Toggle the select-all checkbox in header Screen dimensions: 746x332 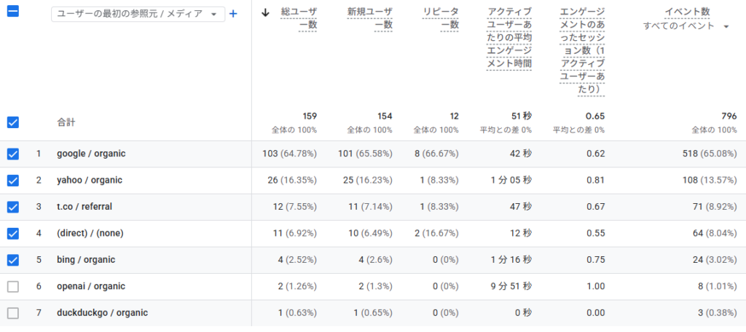click(x=13, y=12)
